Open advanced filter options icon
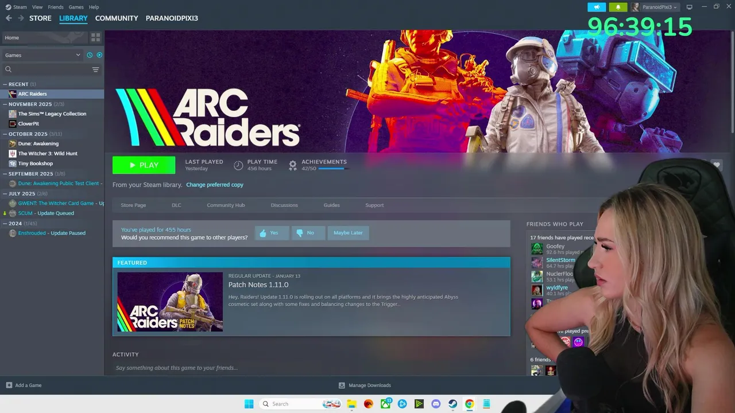This screenshot has width=735, height=413. point(95,69)
